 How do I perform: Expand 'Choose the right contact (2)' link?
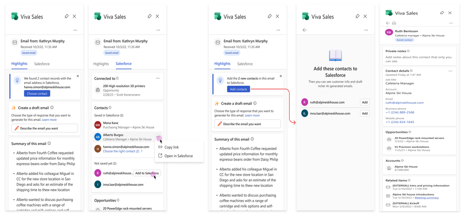(x=123, y=151)
